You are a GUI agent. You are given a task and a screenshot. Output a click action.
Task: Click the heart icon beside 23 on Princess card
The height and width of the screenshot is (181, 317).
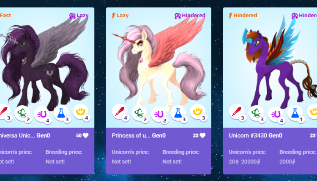pyautogui.click(x=202, y=136)
